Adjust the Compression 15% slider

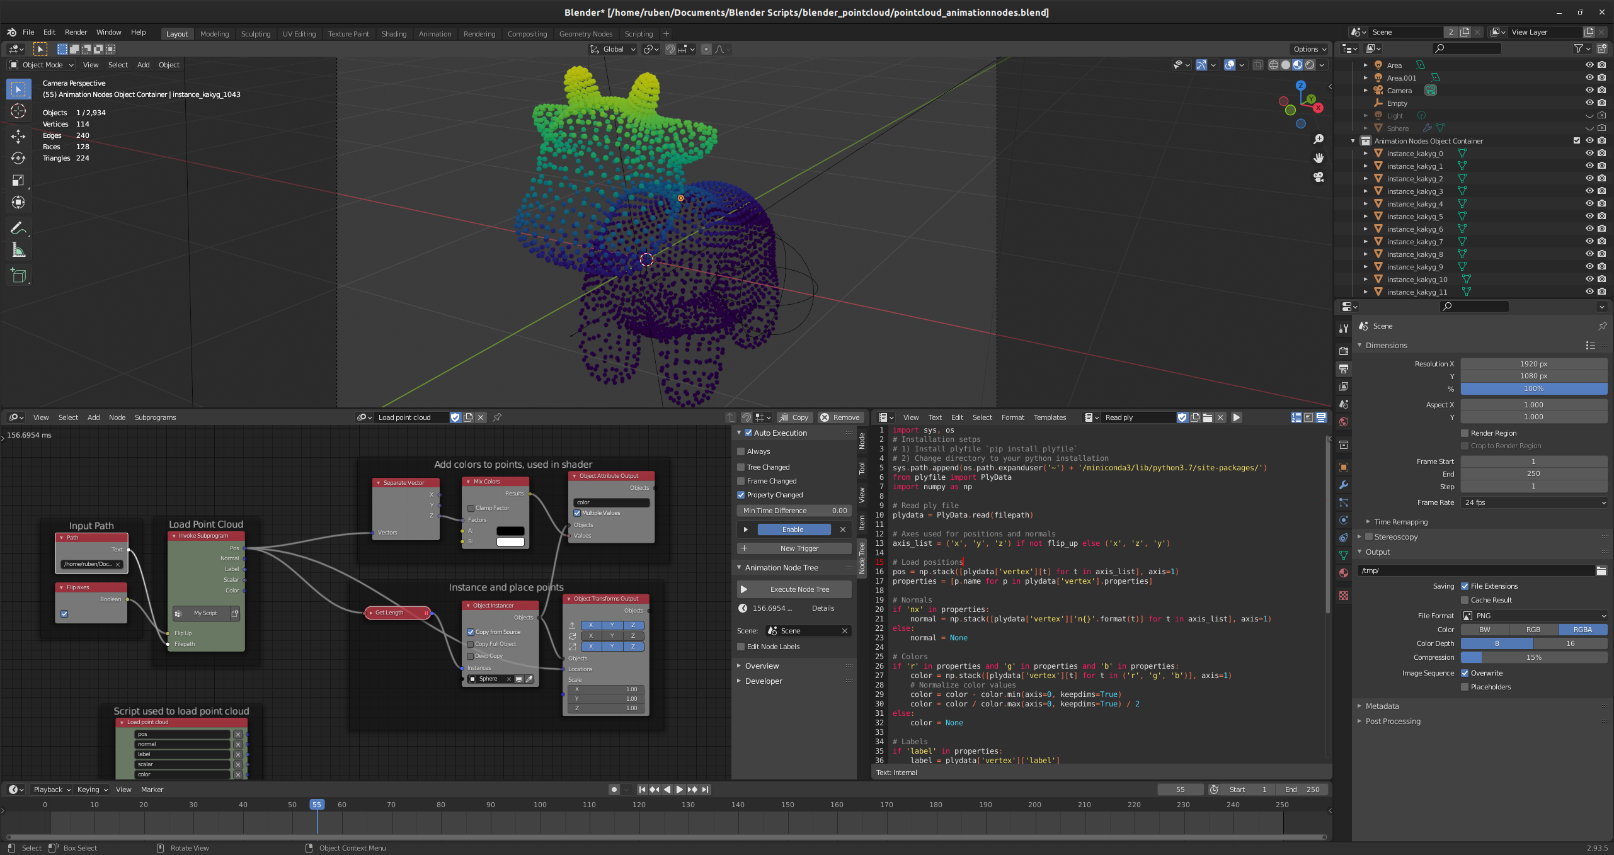[1533, 657]
